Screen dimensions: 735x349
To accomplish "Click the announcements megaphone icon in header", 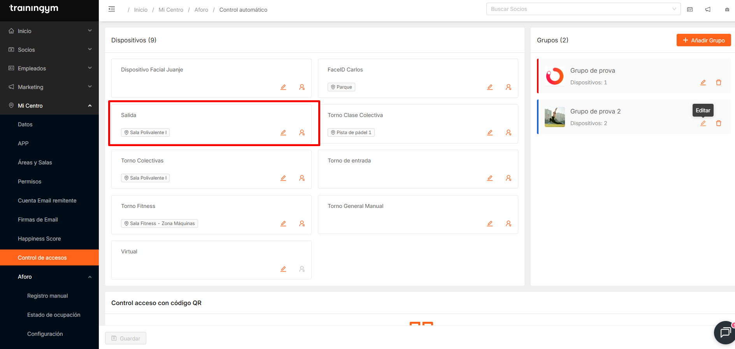I will pyautogui.click(x=708, y=9).
